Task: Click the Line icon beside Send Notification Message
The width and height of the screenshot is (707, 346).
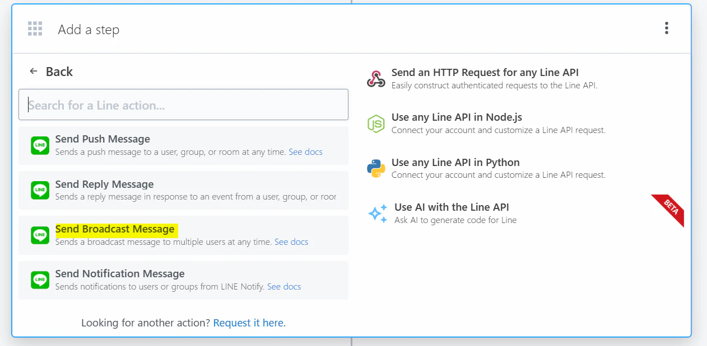Action: coord(40,279)
